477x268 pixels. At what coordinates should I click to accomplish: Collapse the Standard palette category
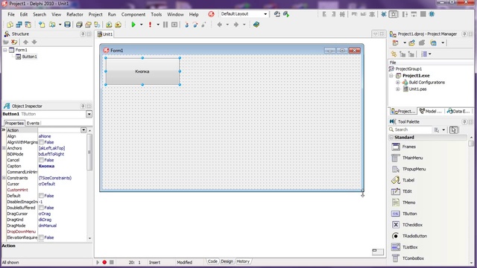tap(392, 137)
